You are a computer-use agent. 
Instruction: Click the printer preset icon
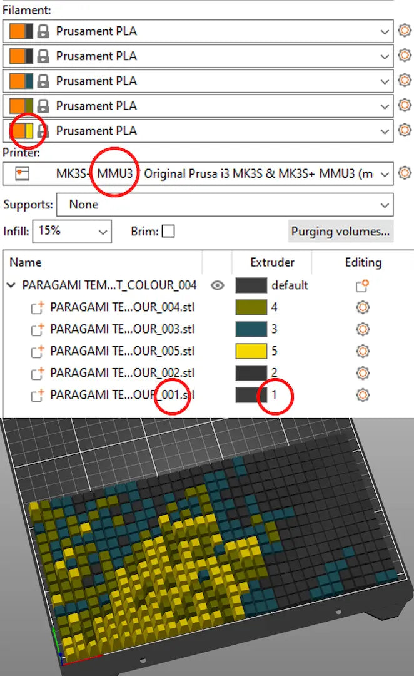[x=22, y=174]
